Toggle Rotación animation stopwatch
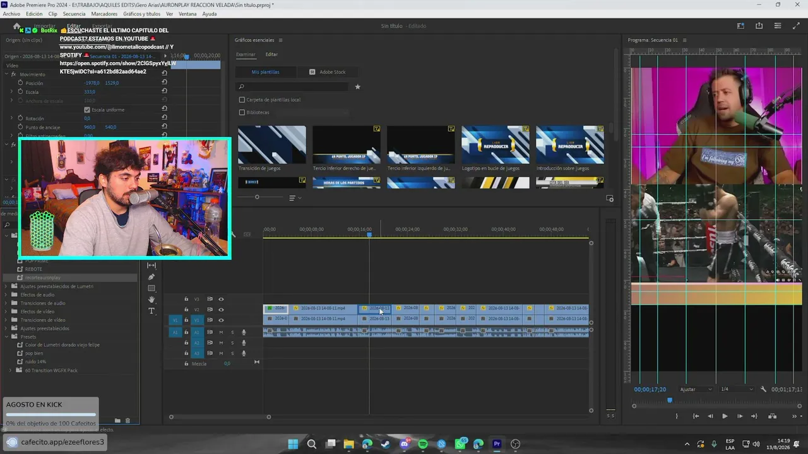Image resolution: width=808 pixels, height=454 pixels. coord(20,118)
